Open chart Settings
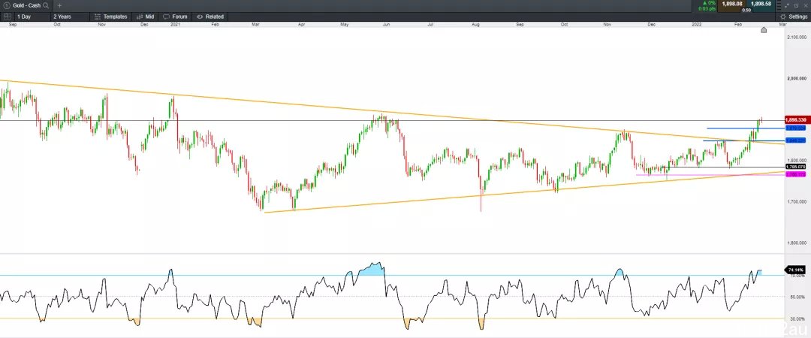Viewport: 811px width, 338px height. tap(794, 17)
